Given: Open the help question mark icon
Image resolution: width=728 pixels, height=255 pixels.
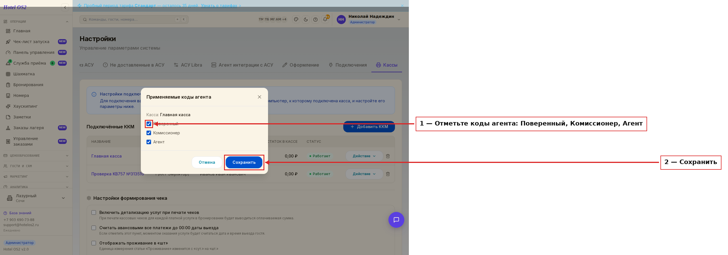Looking at the screenshot, I should [315, 20].
